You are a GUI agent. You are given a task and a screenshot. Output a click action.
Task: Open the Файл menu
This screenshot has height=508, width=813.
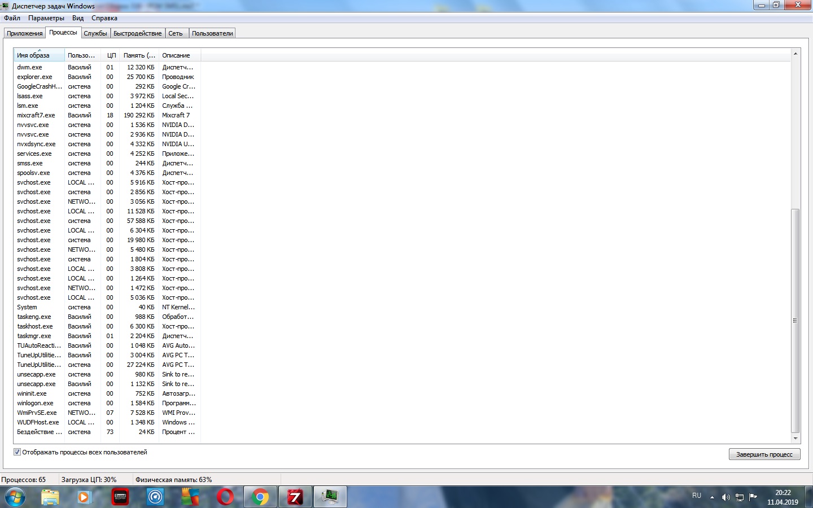[12, 18]
